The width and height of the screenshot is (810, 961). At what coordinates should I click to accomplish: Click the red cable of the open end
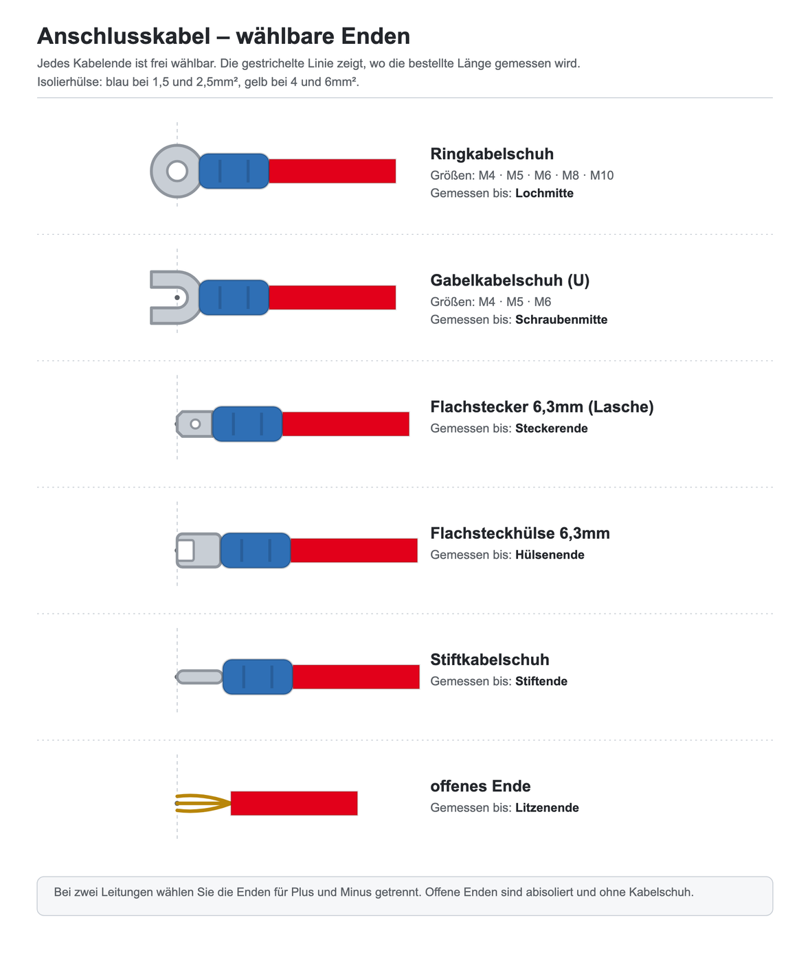(294, 803)
